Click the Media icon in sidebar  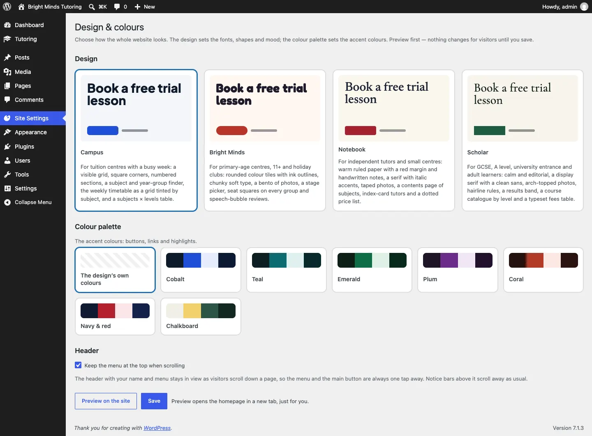click(x=7, y=72)
